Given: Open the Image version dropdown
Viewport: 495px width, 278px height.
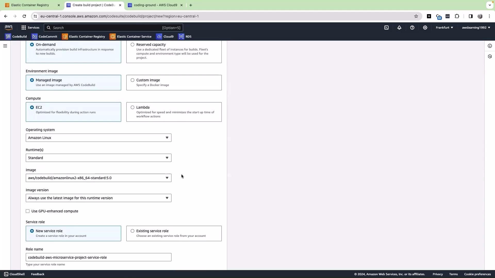Looking at the screenshot, I should (x=98, y=198).
